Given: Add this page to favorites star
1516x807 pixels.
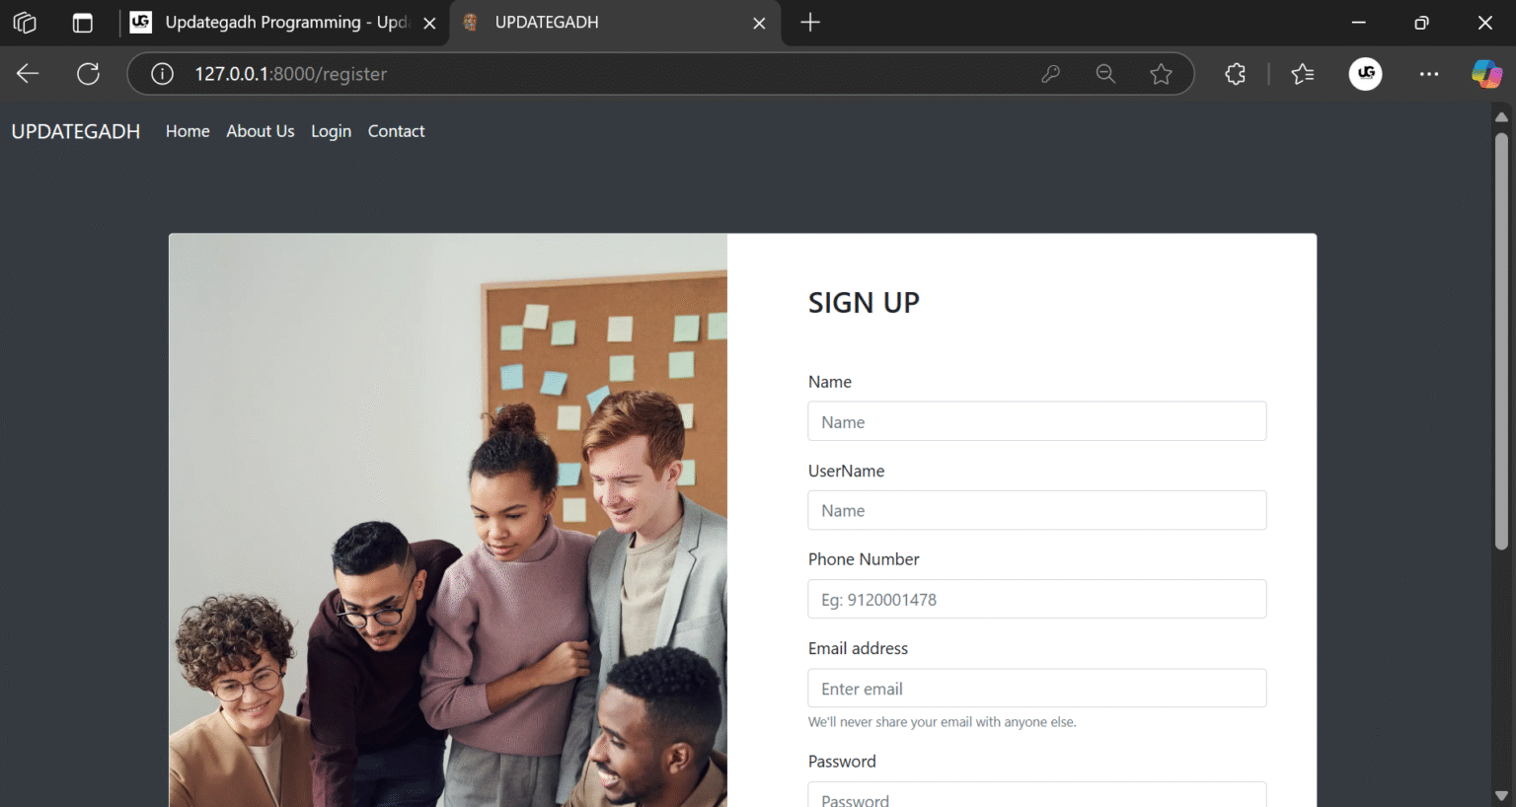Looking at the screenshot, I should pyautogui.click(x=1161, y=74).
